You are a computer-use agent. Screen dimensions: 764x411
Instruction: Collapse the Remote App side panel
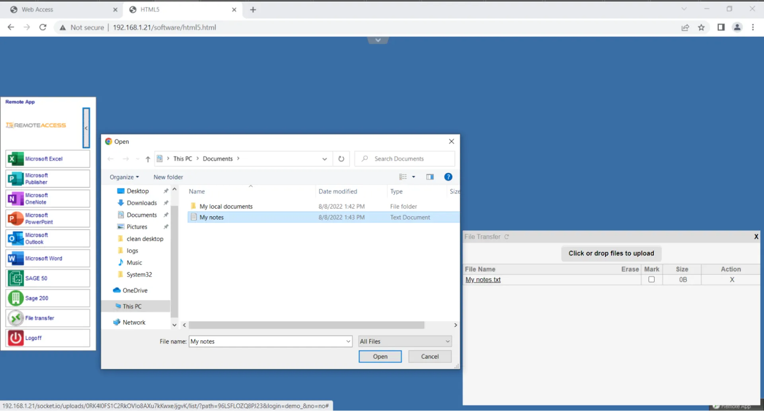[86, 128]
